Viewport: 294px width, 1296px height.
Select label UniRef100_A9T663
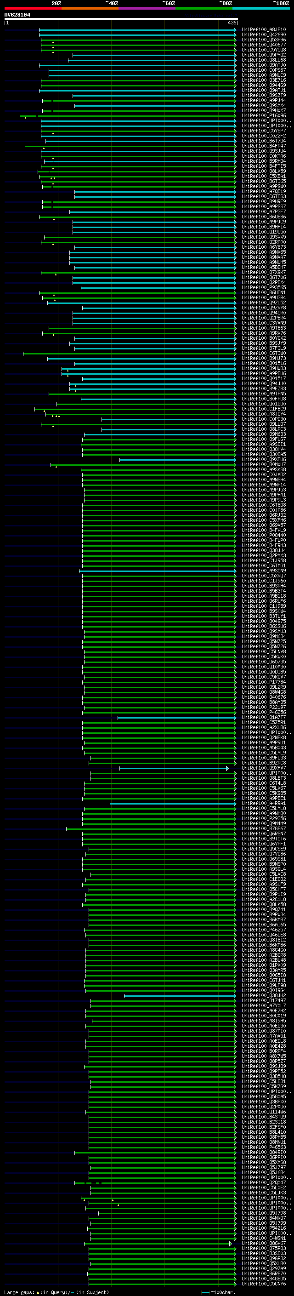(264, 328)
